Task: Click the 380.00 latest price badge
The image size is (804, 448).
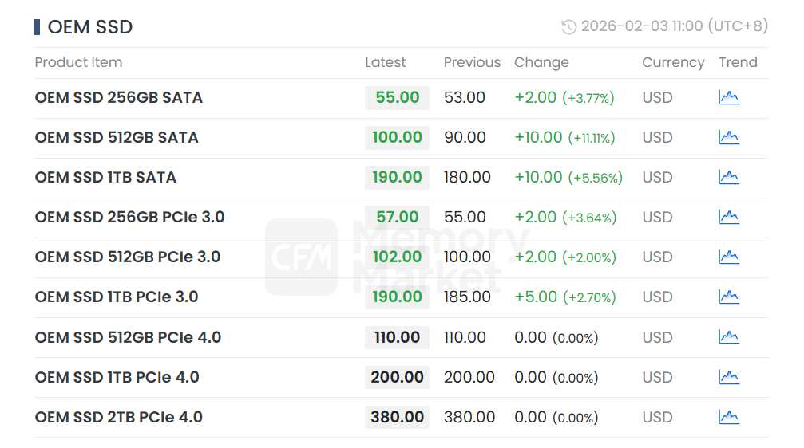Action: pyautogui.click(x=397, y=417)
